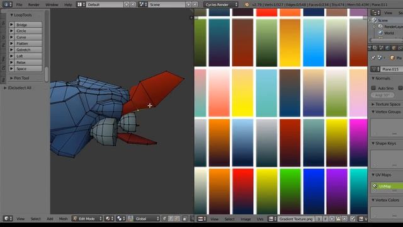403x227 pixels.
Task: Click the Outliner editor type icon
Action: click(x=375, y=13)
